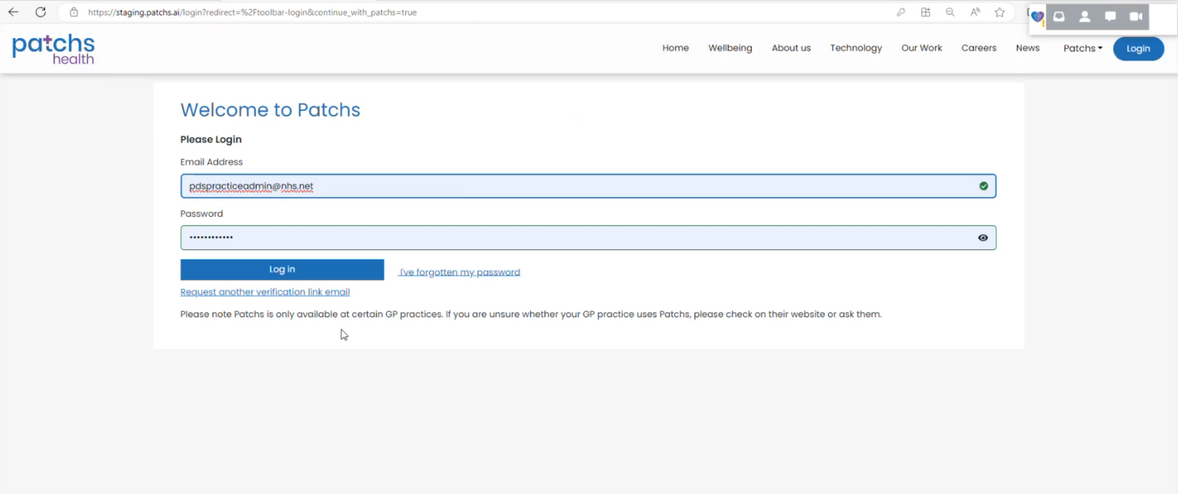Open the chat bubble icon in overlay toolbar
This screenshot has height=494, width=1178.
pyautogui.click(x=1110, y=17)
